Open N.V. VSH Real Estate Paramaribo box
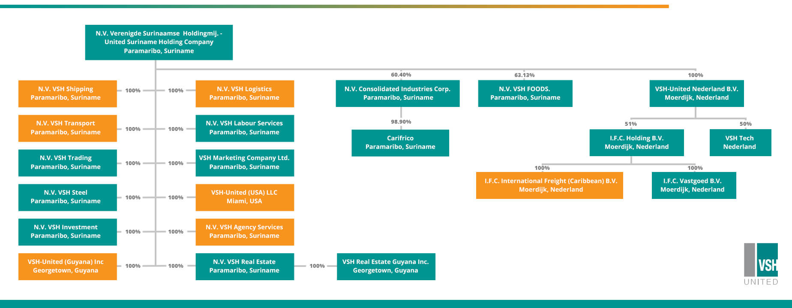Screen dimensions: 792x308 pos(244,266)
